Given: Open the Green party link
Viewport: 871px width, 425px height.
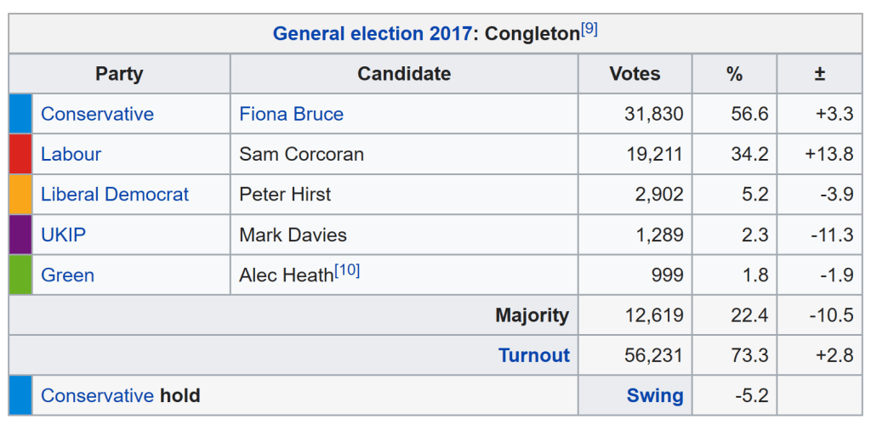Looking at the screenshot, I should point(67,275).
